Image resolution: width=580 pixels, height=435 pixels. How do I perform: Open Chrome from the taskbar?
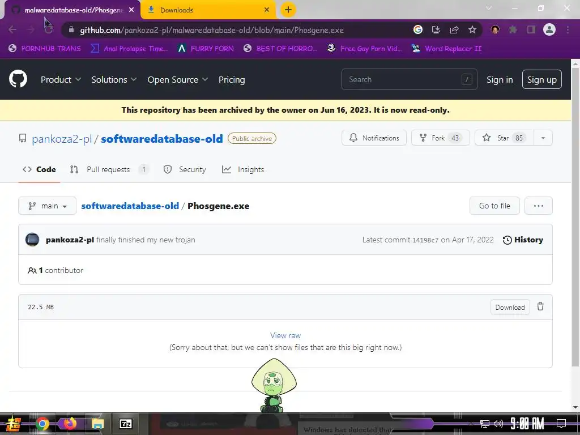point(42,424)
